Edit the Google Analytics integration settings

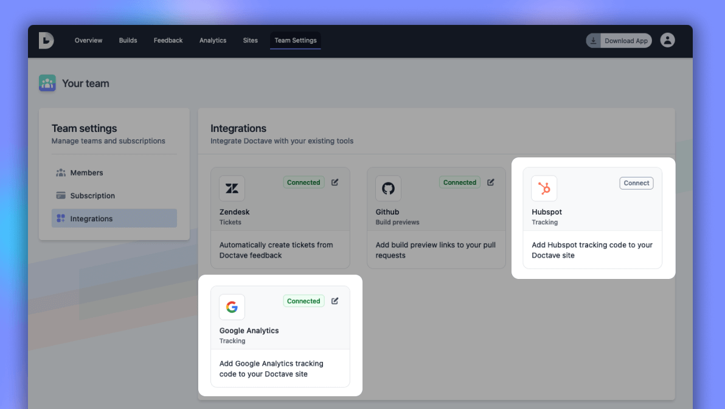(x=335, y=301)
